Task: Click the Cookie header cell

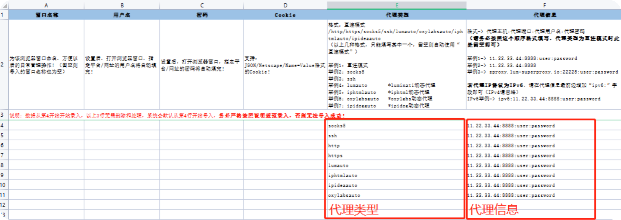Action: (285, 15)
